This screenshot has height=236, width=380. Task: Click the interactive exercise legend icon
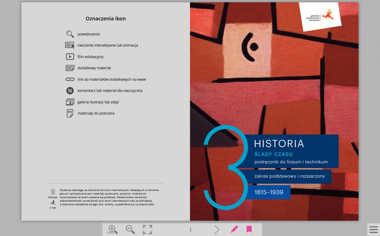tap(70, 45)
